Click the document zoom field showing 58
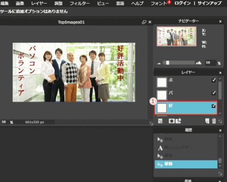The width and height of the screenshot is (227, 182). tap(4, 122)
